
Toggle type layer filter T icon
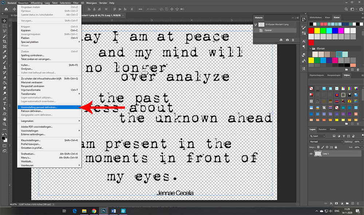coord(344,136)
